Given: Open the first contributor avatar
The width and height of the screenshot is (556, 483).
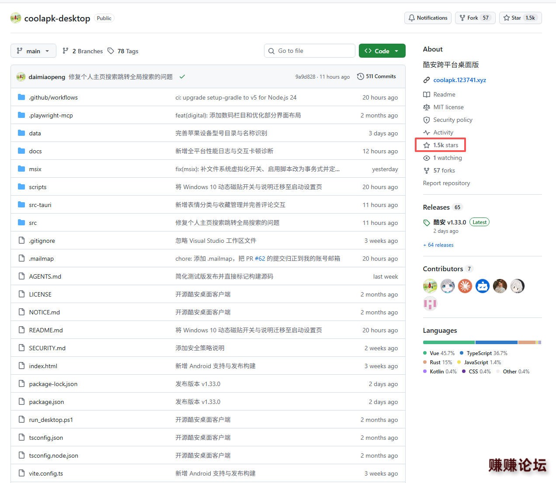Looking at the screenshot, I should (x=430, y=286).
